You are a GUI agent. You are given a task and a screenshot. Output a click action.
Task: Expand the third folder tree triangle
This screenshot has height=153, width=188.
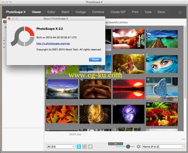(4, 47)
